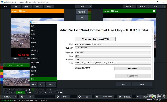Click 切 cut transition button

click(x=82, y=18)
